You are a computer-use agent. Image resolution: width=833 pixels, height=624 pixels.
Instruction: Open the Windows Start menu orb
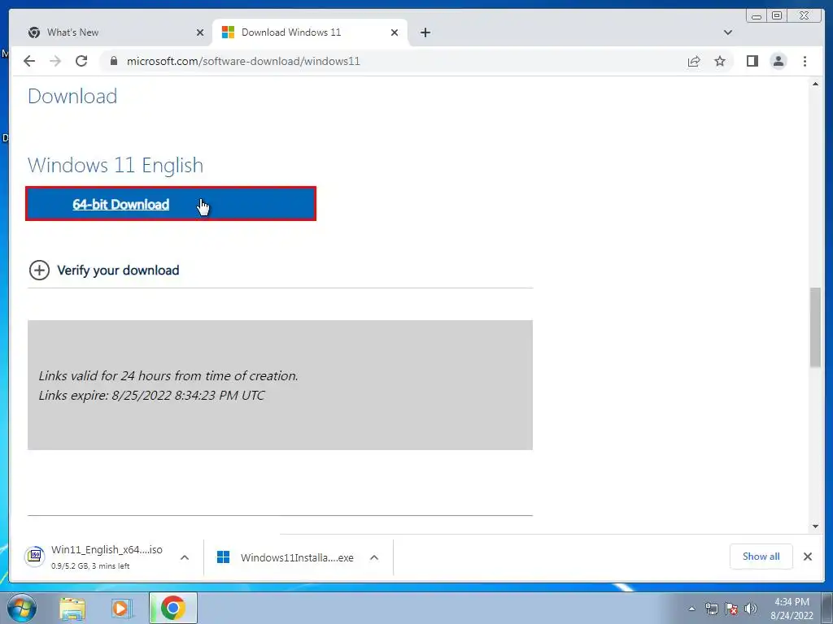click(x=22, y=608)
